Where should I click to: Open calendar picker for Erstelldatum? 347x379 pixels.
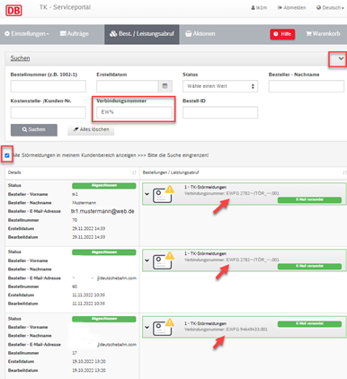tap(165, 86)
